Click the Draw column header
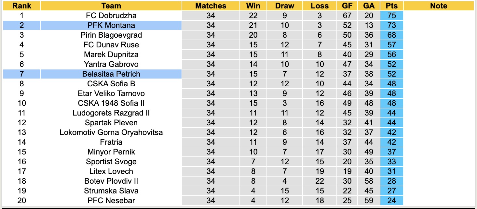 click(284, 6)
